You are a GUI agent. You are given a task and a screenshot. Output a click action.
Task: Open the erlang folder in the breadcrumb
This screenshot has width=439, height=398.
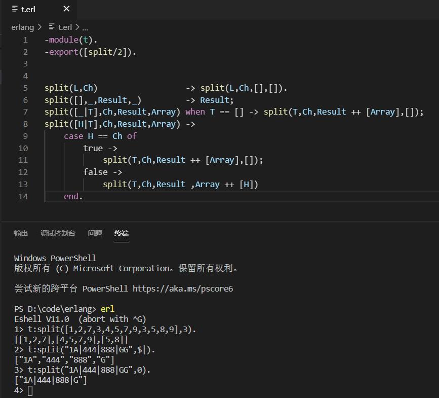[x=22, y=27]
